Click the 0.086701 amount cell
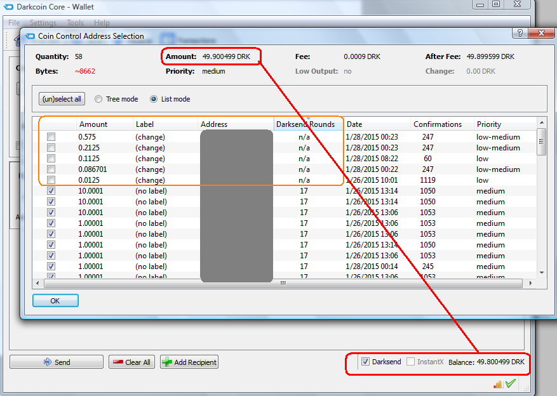 [x=92, y=169]
